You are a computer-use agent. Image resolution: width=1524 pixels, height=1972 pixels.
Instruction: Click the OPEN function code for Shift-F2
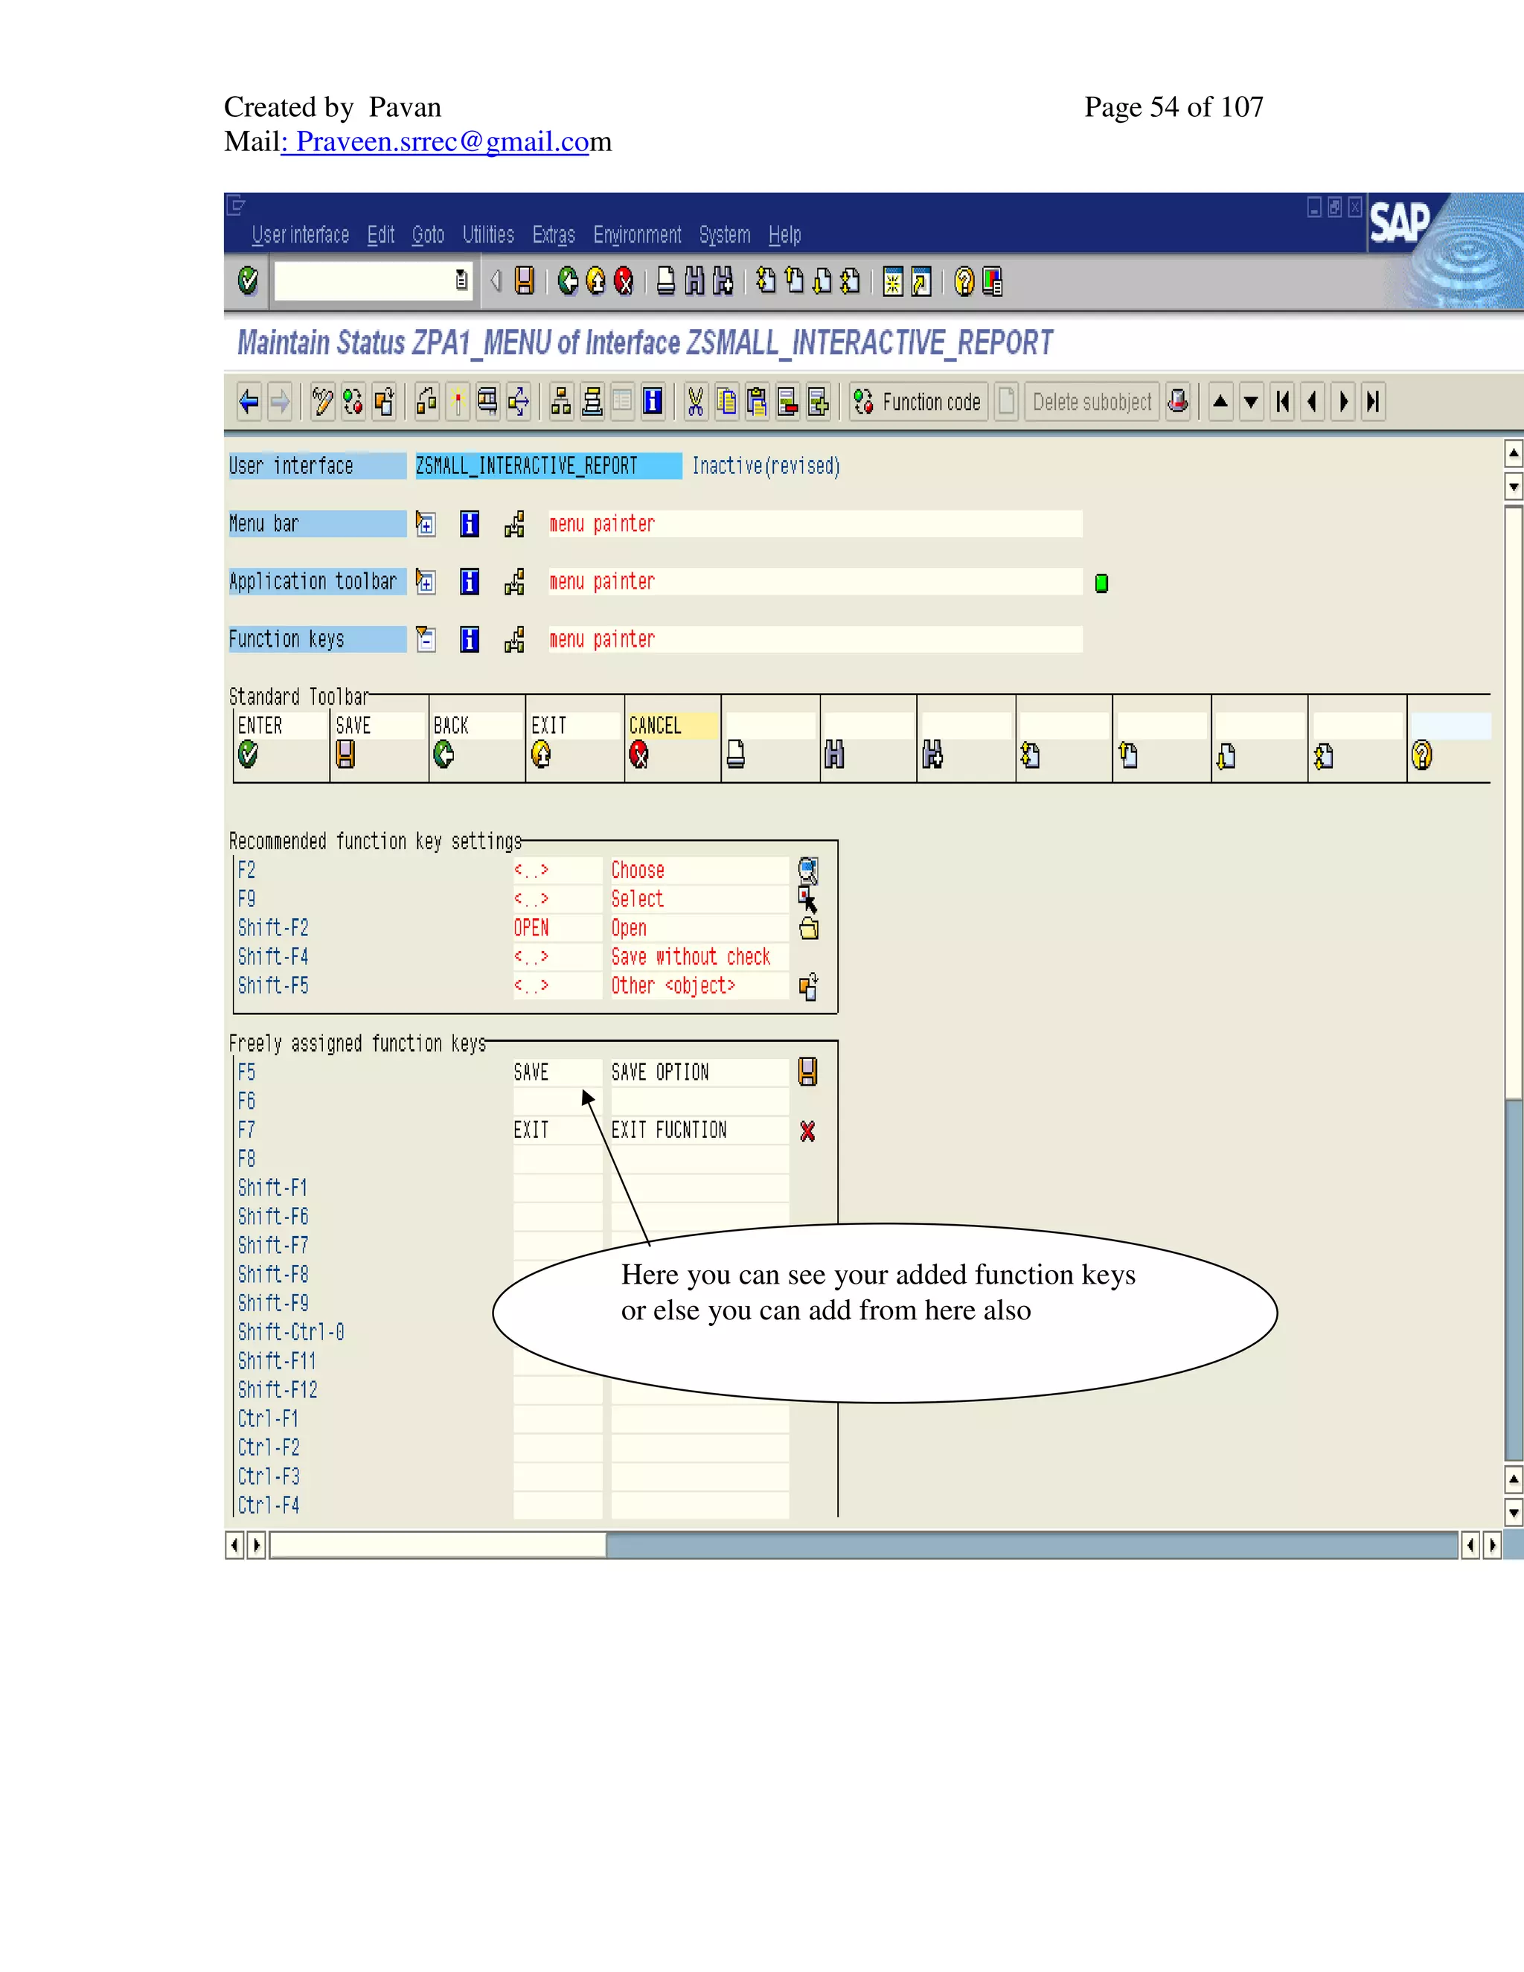tap(532, 928)
